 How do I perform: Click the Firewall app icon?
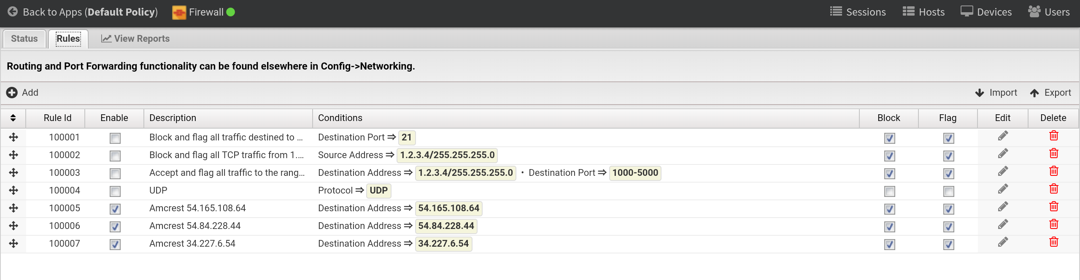pos(179,12)
